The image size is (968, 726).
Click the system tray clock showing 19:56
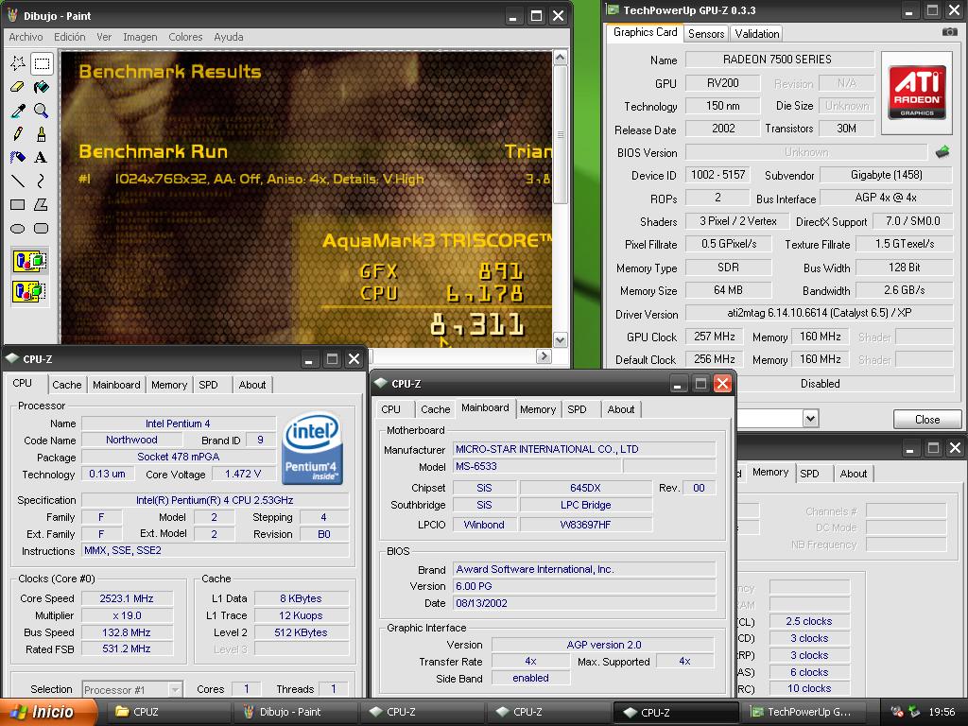coord(942,712)
